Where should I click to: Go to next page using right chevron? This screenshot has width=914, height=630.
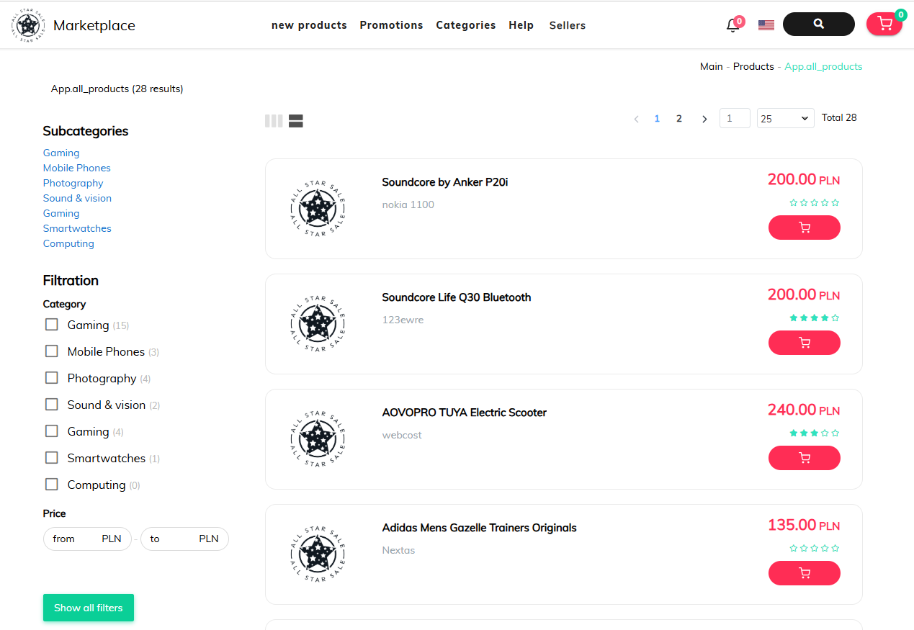[x=704, y=119]
